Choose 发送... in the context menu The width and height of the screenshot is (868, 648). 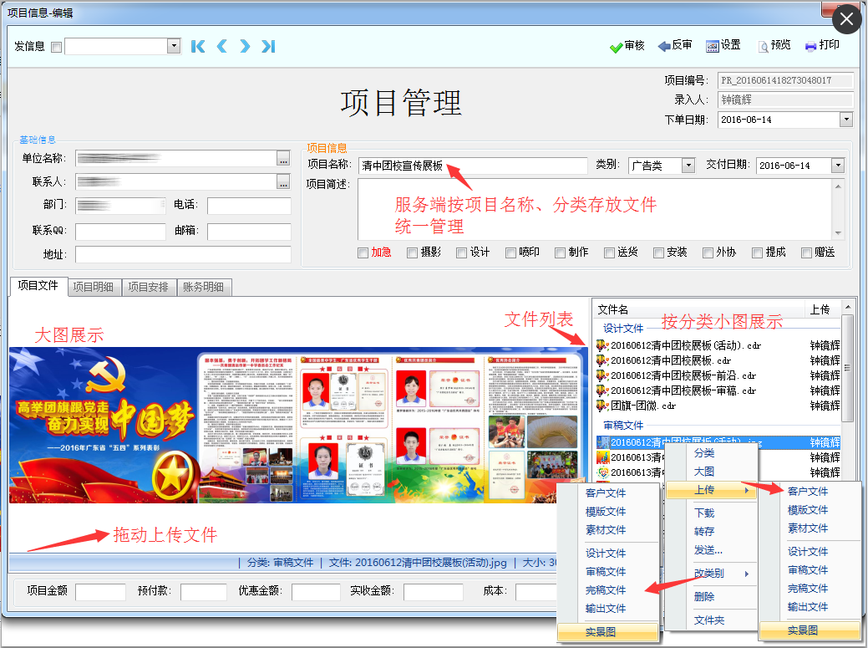(x=711, y=550)
